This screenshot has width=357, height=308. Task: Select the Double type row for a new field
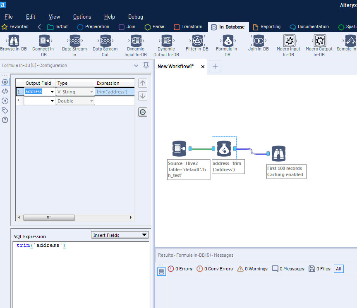[75, 100]
